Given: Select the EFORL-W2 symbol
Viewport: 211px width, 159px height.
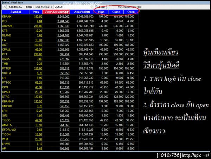Looking at the screenshot, I should (9, 130).
